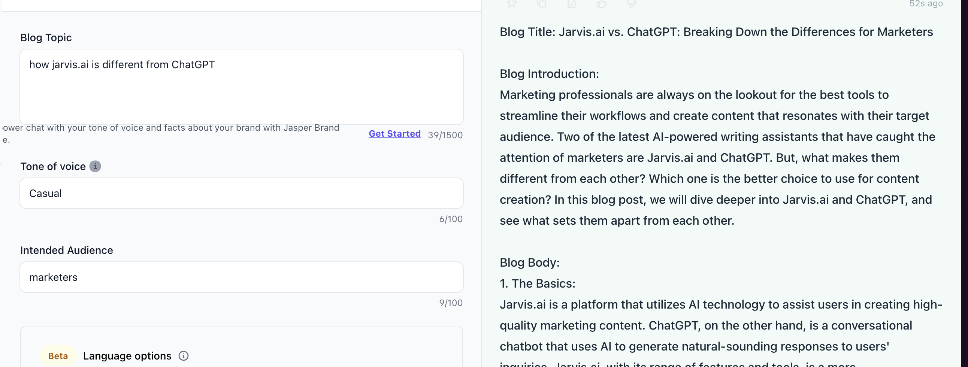
Task: Open the Tone of voice info tooltip icon
Action: (96, 166)
